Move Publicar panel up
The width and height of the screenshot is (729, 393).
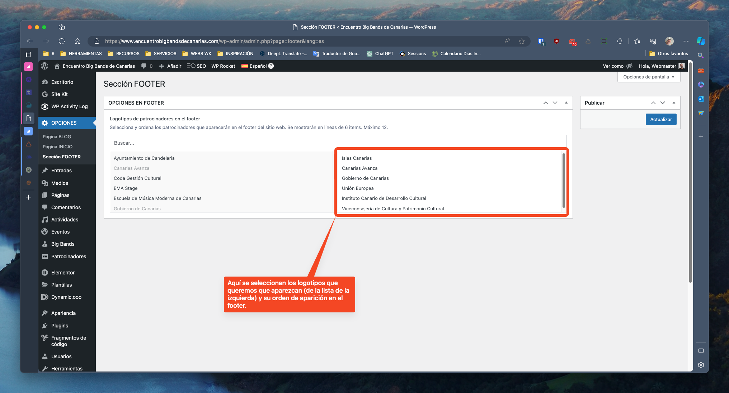click(653, 103)
